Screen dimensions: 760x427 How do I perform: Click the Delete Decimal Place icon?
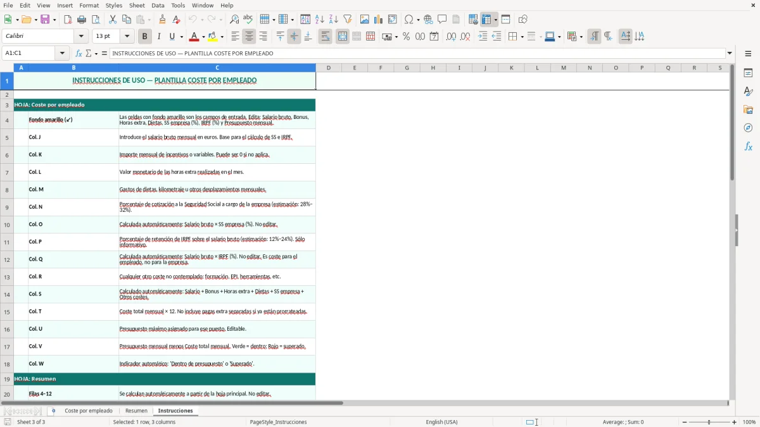[465, 37]
